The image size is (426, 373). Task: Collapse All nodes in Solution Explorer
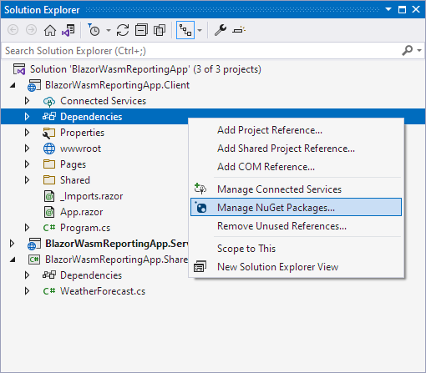click(141, 30)
